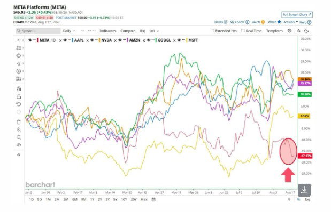Open chart settings gear icon
Image resolution: width=331 pixels, height=212 pixels.
click(289, 31)
